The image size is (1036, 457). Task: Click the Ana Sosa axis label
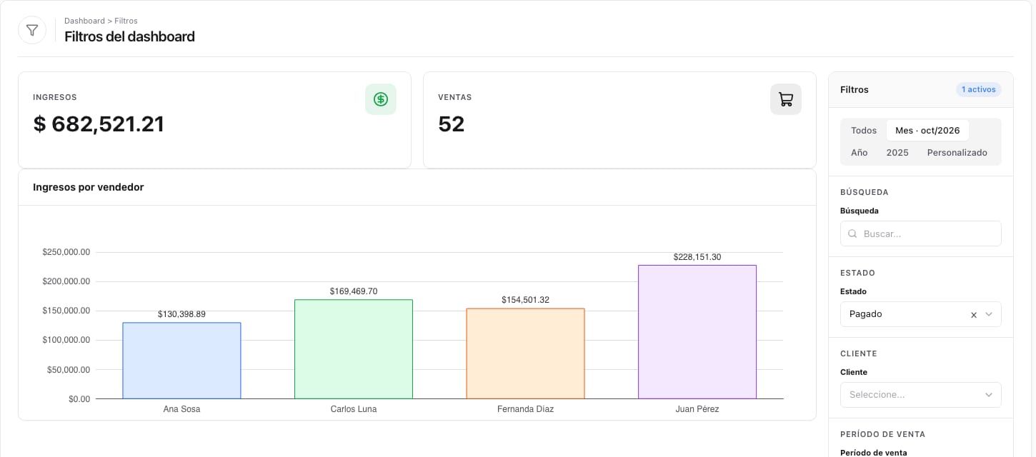point(181,409)
